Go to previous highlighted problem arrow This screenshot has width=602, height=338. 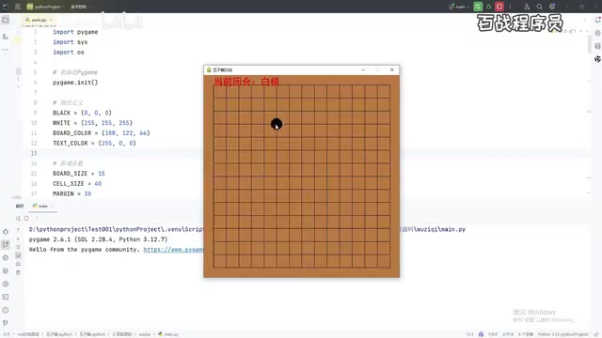pos(581,31)
